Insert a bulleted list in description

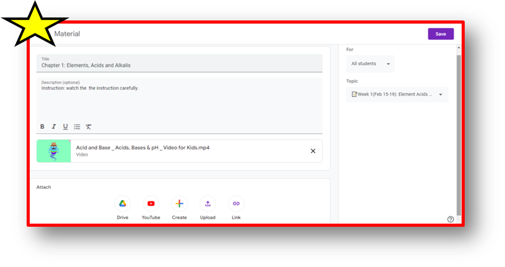[x=77, y=126]
